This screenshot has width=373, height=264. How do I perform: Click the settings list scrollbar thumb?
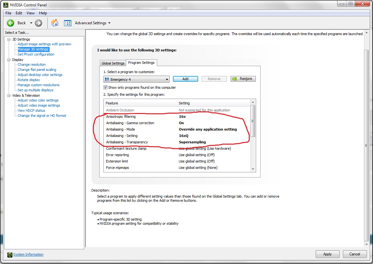pyautogui.click(x=253, y=121)
